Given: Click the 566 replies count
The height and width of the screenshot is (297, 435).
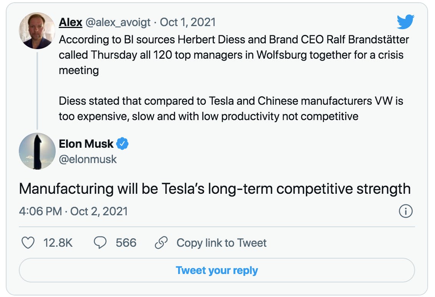Looking at the screenshot, I should point(126,243).
